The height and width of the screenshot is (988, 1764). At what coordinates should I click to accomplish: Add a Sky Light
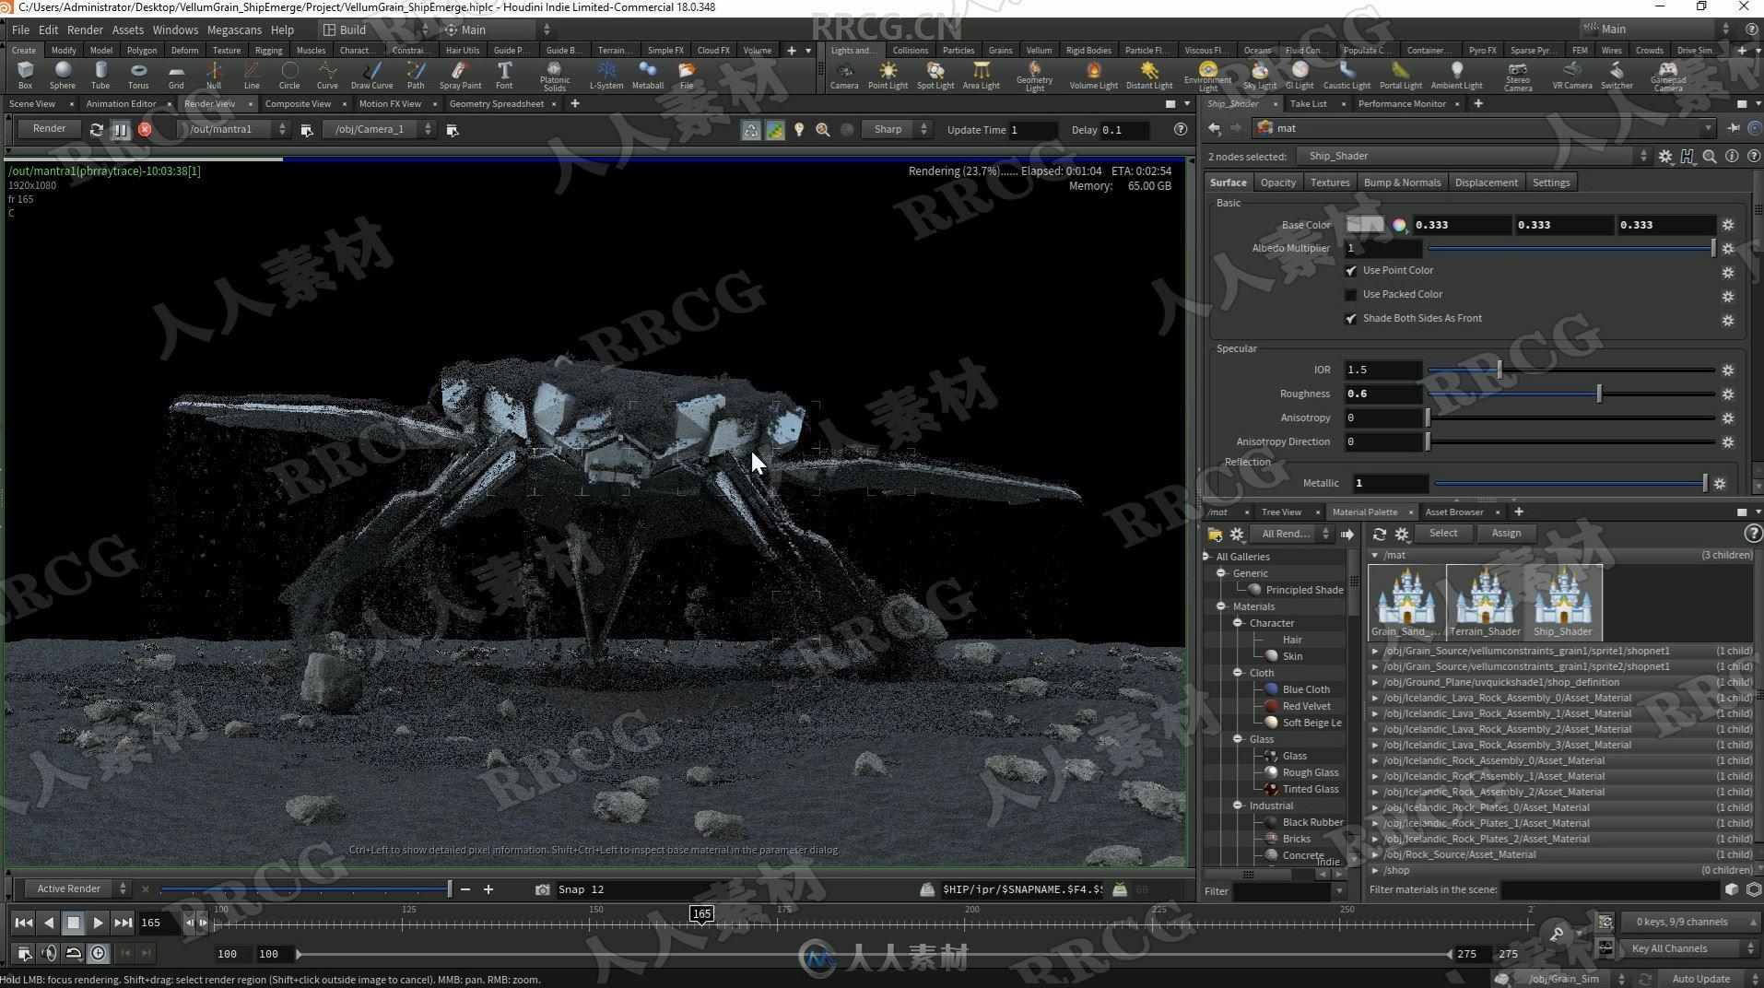(x=1260, y=75)
